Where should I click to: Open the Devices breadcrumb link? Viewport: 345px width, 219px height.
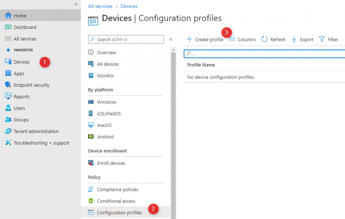click(x=129, y=6)
